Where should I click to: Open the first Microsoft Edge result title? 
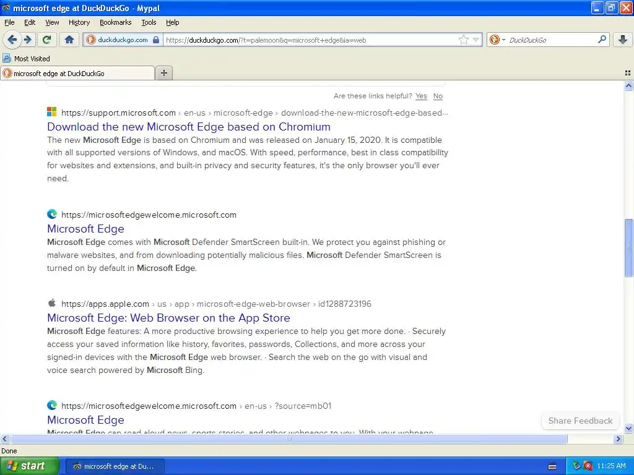click(x=85, y=229)
